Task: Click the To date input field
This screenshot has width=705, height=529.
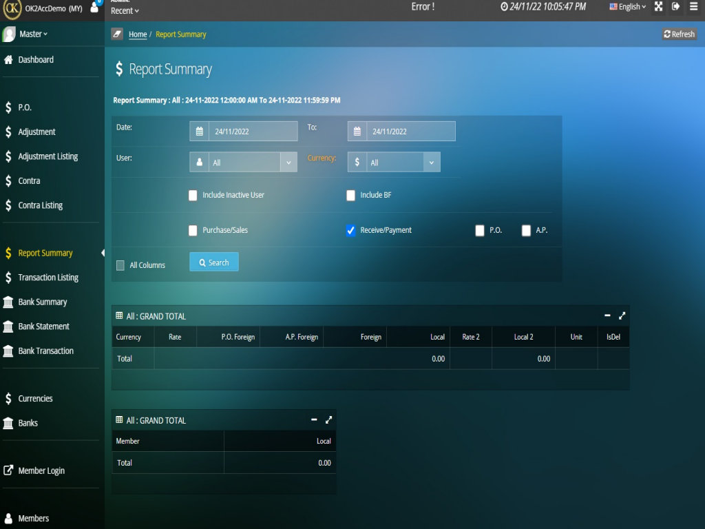Action: coord(410,132)
